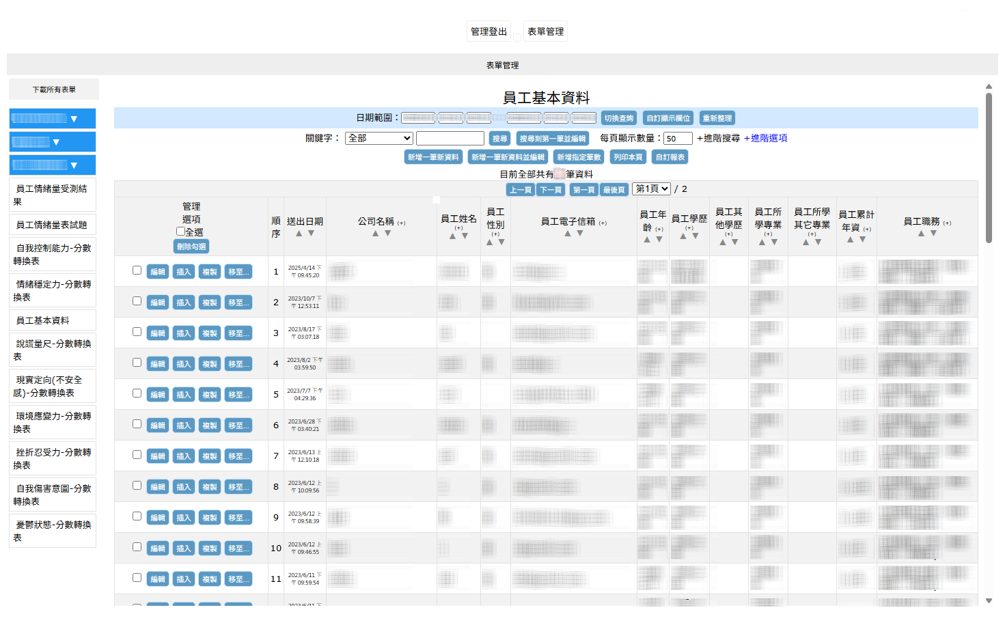The width and height of the screenshot is (1005, 640).
Task: Click the 下載所有表單 button
Action: (x=54, y=89)
